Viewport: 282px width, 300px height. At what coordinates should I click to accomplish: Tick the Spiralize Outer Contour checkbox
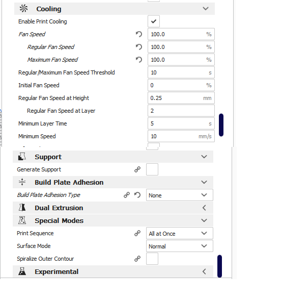pos(152,259)
